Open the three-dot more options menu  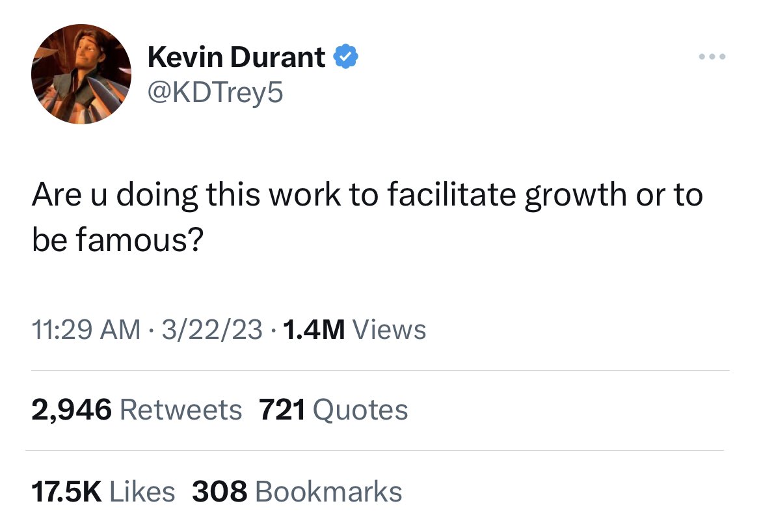tap(712, 57)
